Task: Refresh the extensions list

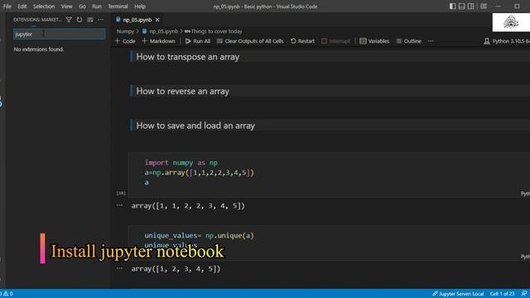Action: pos(79,20)
